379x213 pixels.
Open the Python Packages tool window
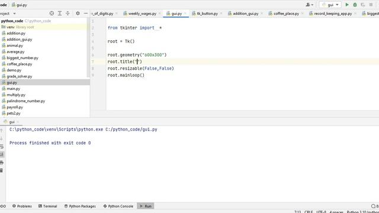[x=80, y=206]
